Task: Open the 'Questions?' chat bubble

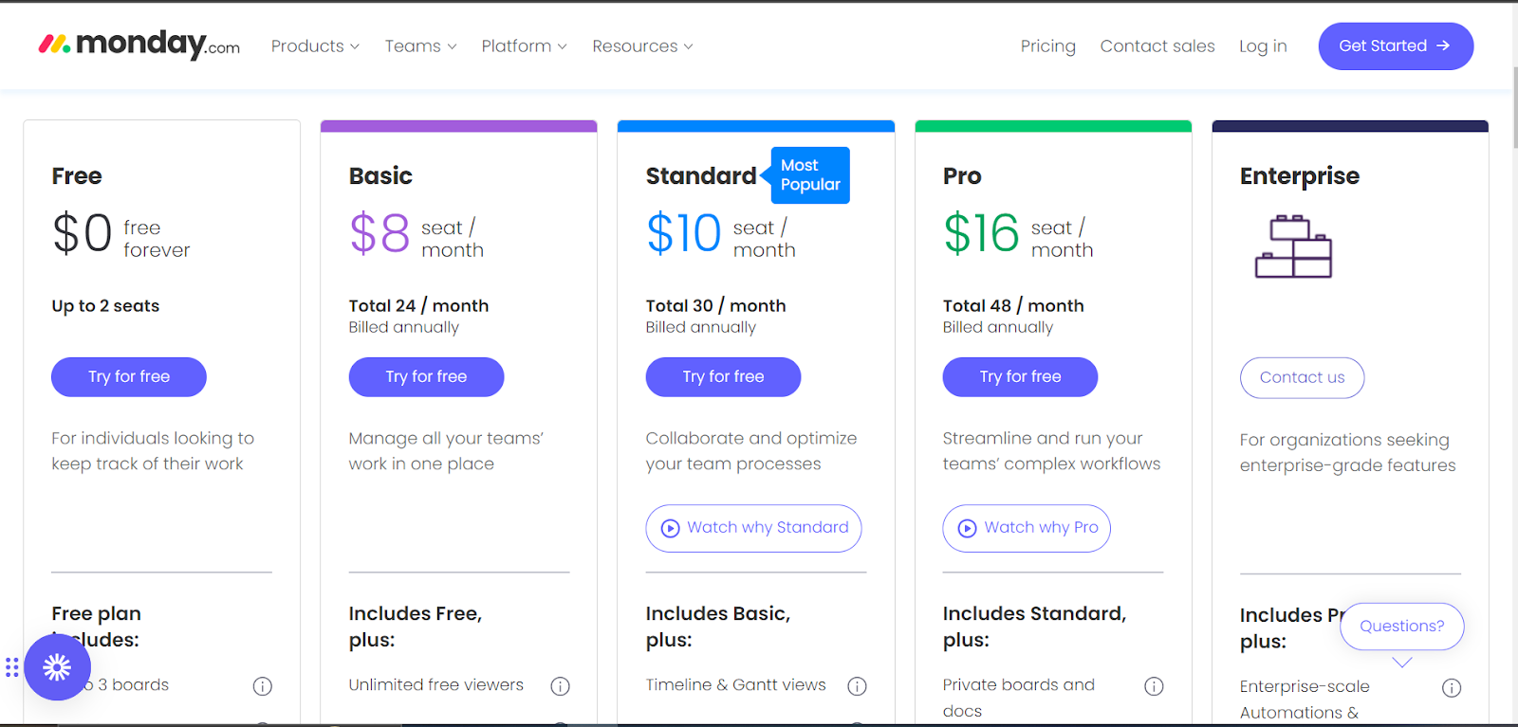Action: (1401, 626)
